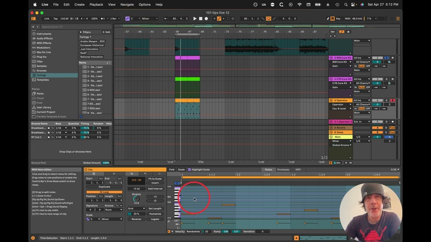Open the Audio Effects browser category
431x242 pixels.
44,38
